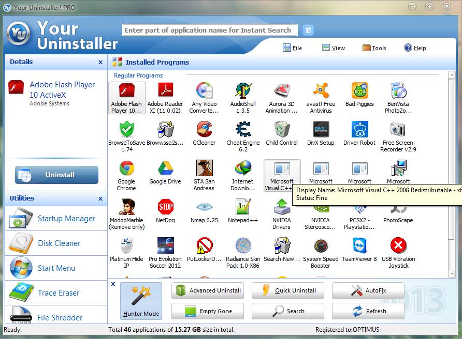Select Notepad++ program icon
Image resolution: width=462 pixels, height=339 pixels.
pyautogui.click(x=243, y=207)
